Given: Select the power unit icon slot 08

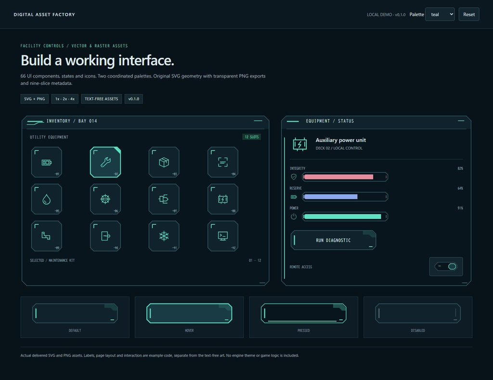Looking at the screenshot, I should [222, 199].
